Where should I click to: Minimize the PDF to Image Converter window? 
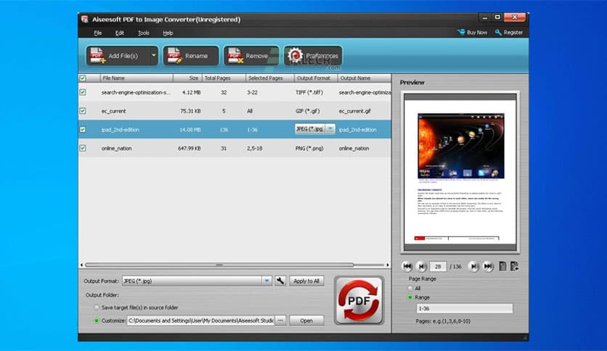pos(484,17)
